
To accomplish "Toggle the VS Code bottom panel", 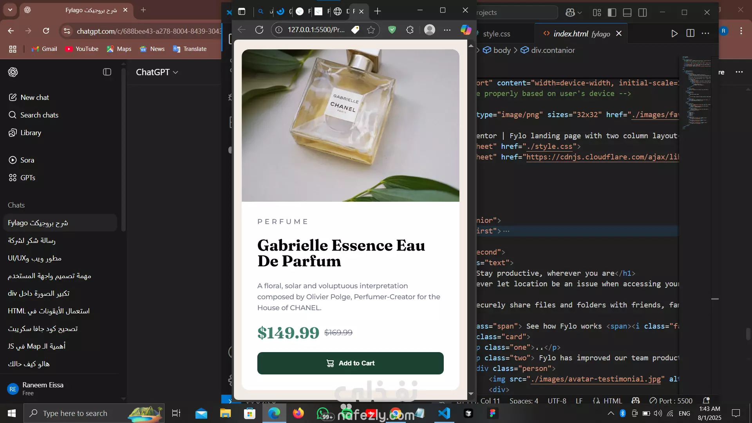I will 627,13.
